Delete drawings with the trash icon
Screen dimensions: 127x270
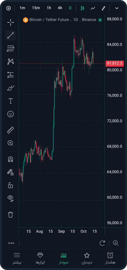11,215
